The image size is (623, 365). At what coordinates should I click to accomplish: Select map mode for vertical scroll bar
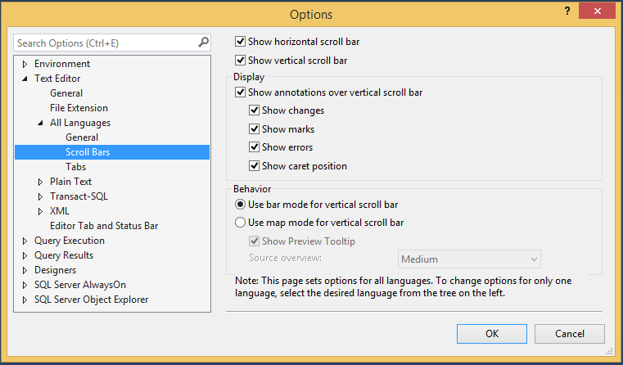click(x=241, y=222)
